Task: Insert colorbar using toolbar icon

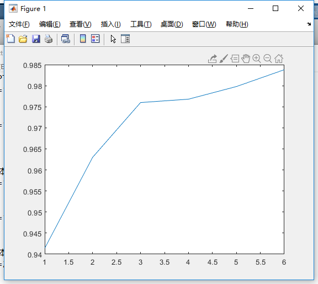Action: [83, 39]
